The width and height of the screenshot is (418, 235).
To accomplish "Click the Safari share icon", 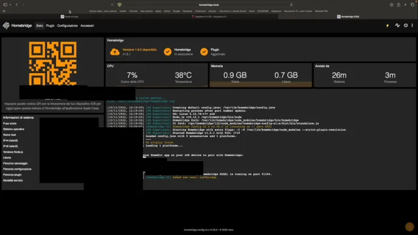I will (398, 5).
